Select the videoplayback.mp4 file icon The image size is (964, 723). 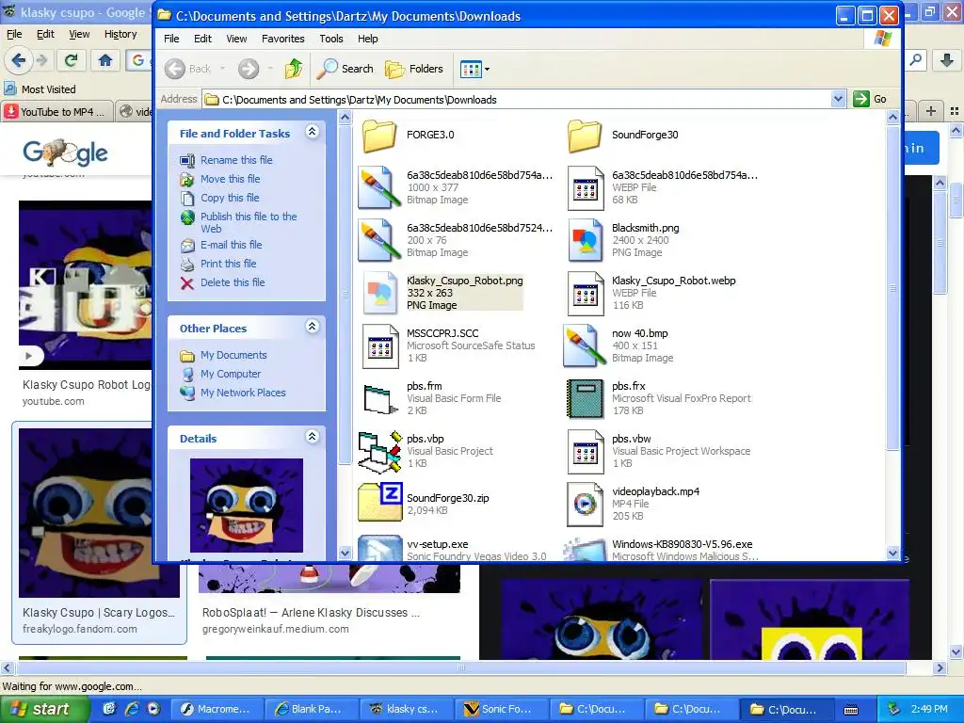[585, 505]
